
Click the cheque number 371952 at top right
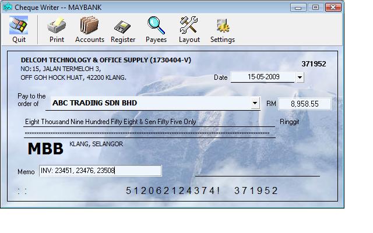[313, 64]
